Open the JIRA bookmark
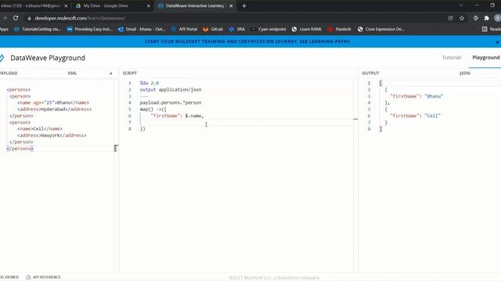Screen dimensions: 501x281 [237, 29]
